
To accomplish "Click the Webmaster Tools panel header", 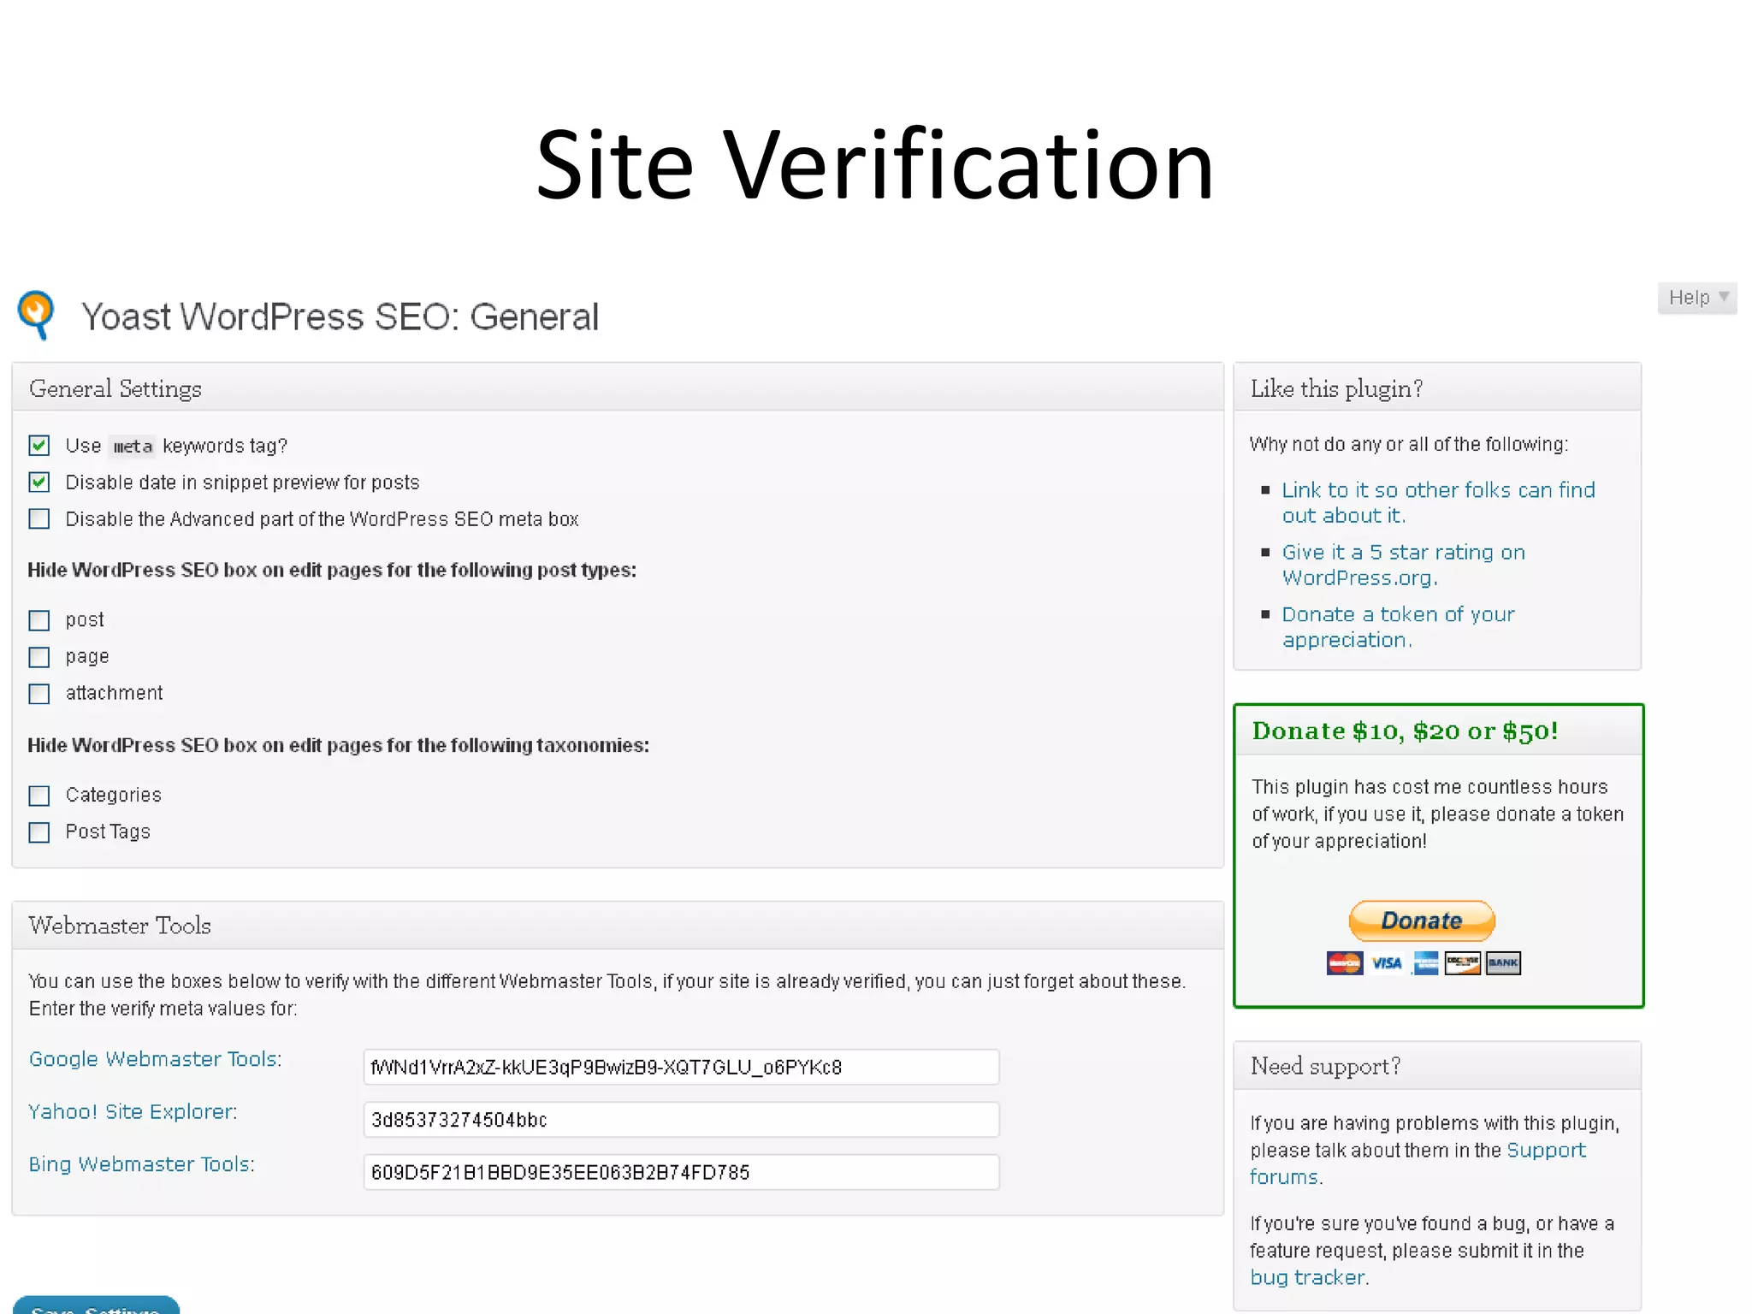I will pos(618,926).
